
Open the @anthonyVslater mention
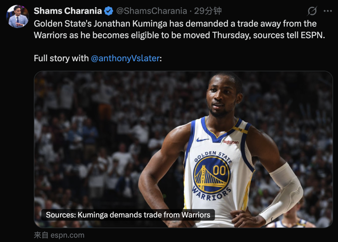click(125, 58)
